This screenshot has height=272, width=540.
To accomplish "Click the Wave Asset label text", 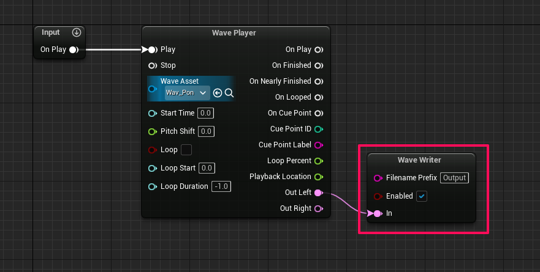I will pos(180,81).
